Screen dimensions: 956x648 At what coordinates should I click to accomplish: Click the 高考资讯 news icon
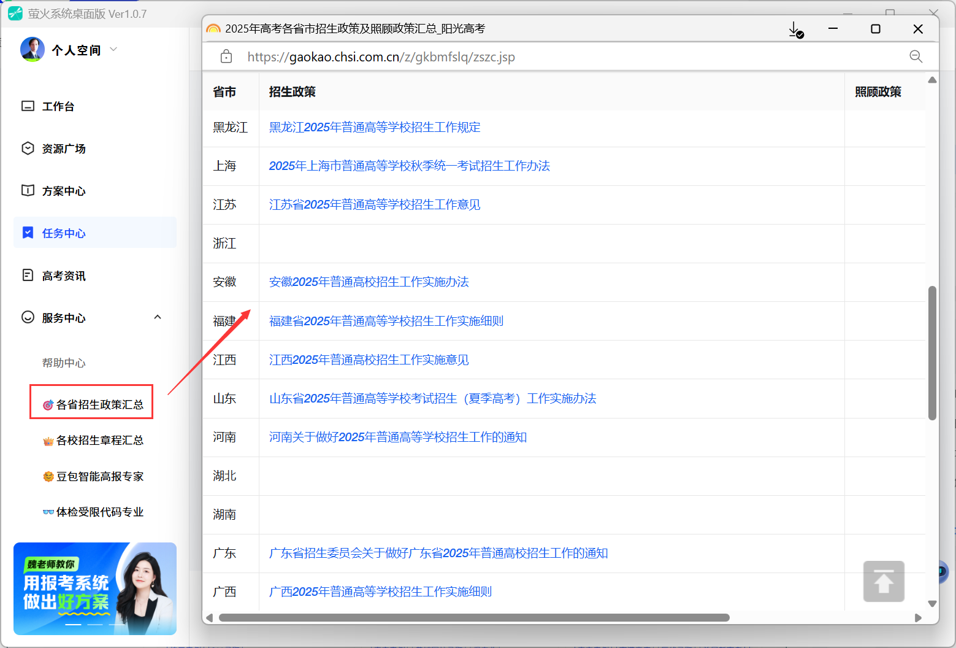(28, 275)
